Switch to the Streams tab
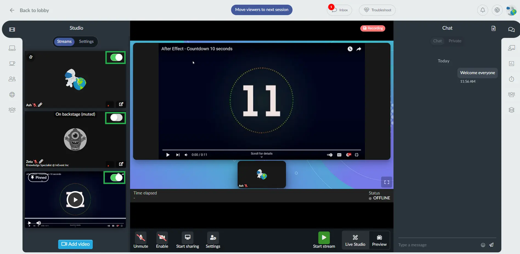The image size is (520, 254). click(x=64, y=42)
